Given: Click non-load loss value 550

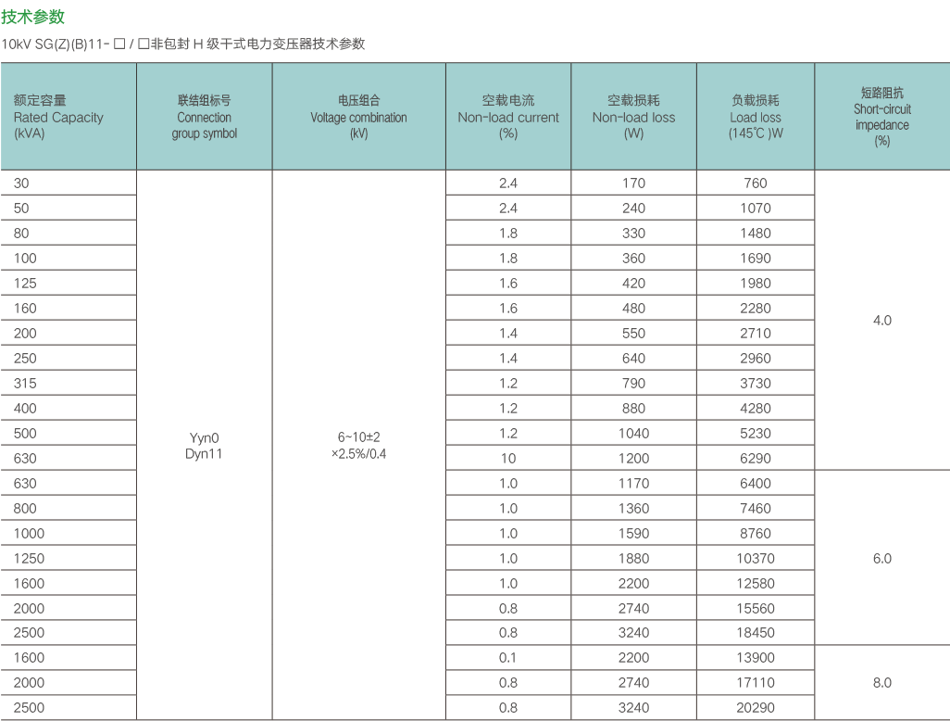Looking at the screenshot, I should (633, 333).
